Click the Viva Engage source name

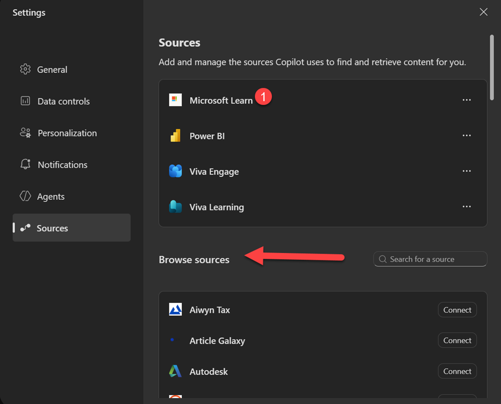click(214, 171)
